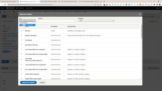Click the Home link in admin toolbar

[3, 8]
